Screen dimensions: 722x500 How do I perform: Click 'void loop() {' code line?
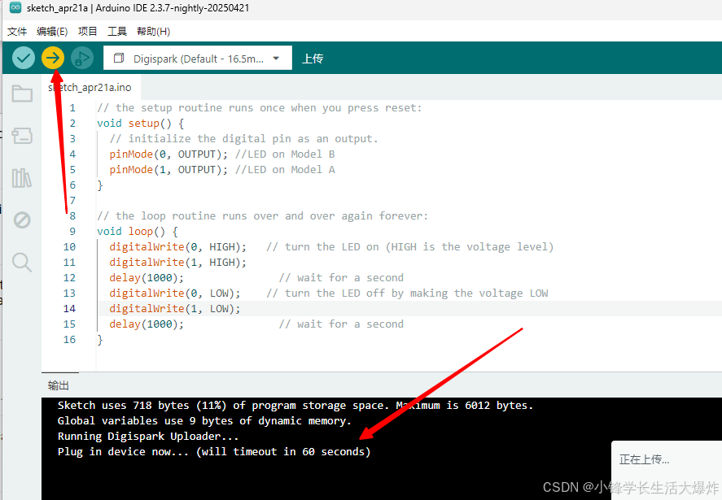click(138, 232)
